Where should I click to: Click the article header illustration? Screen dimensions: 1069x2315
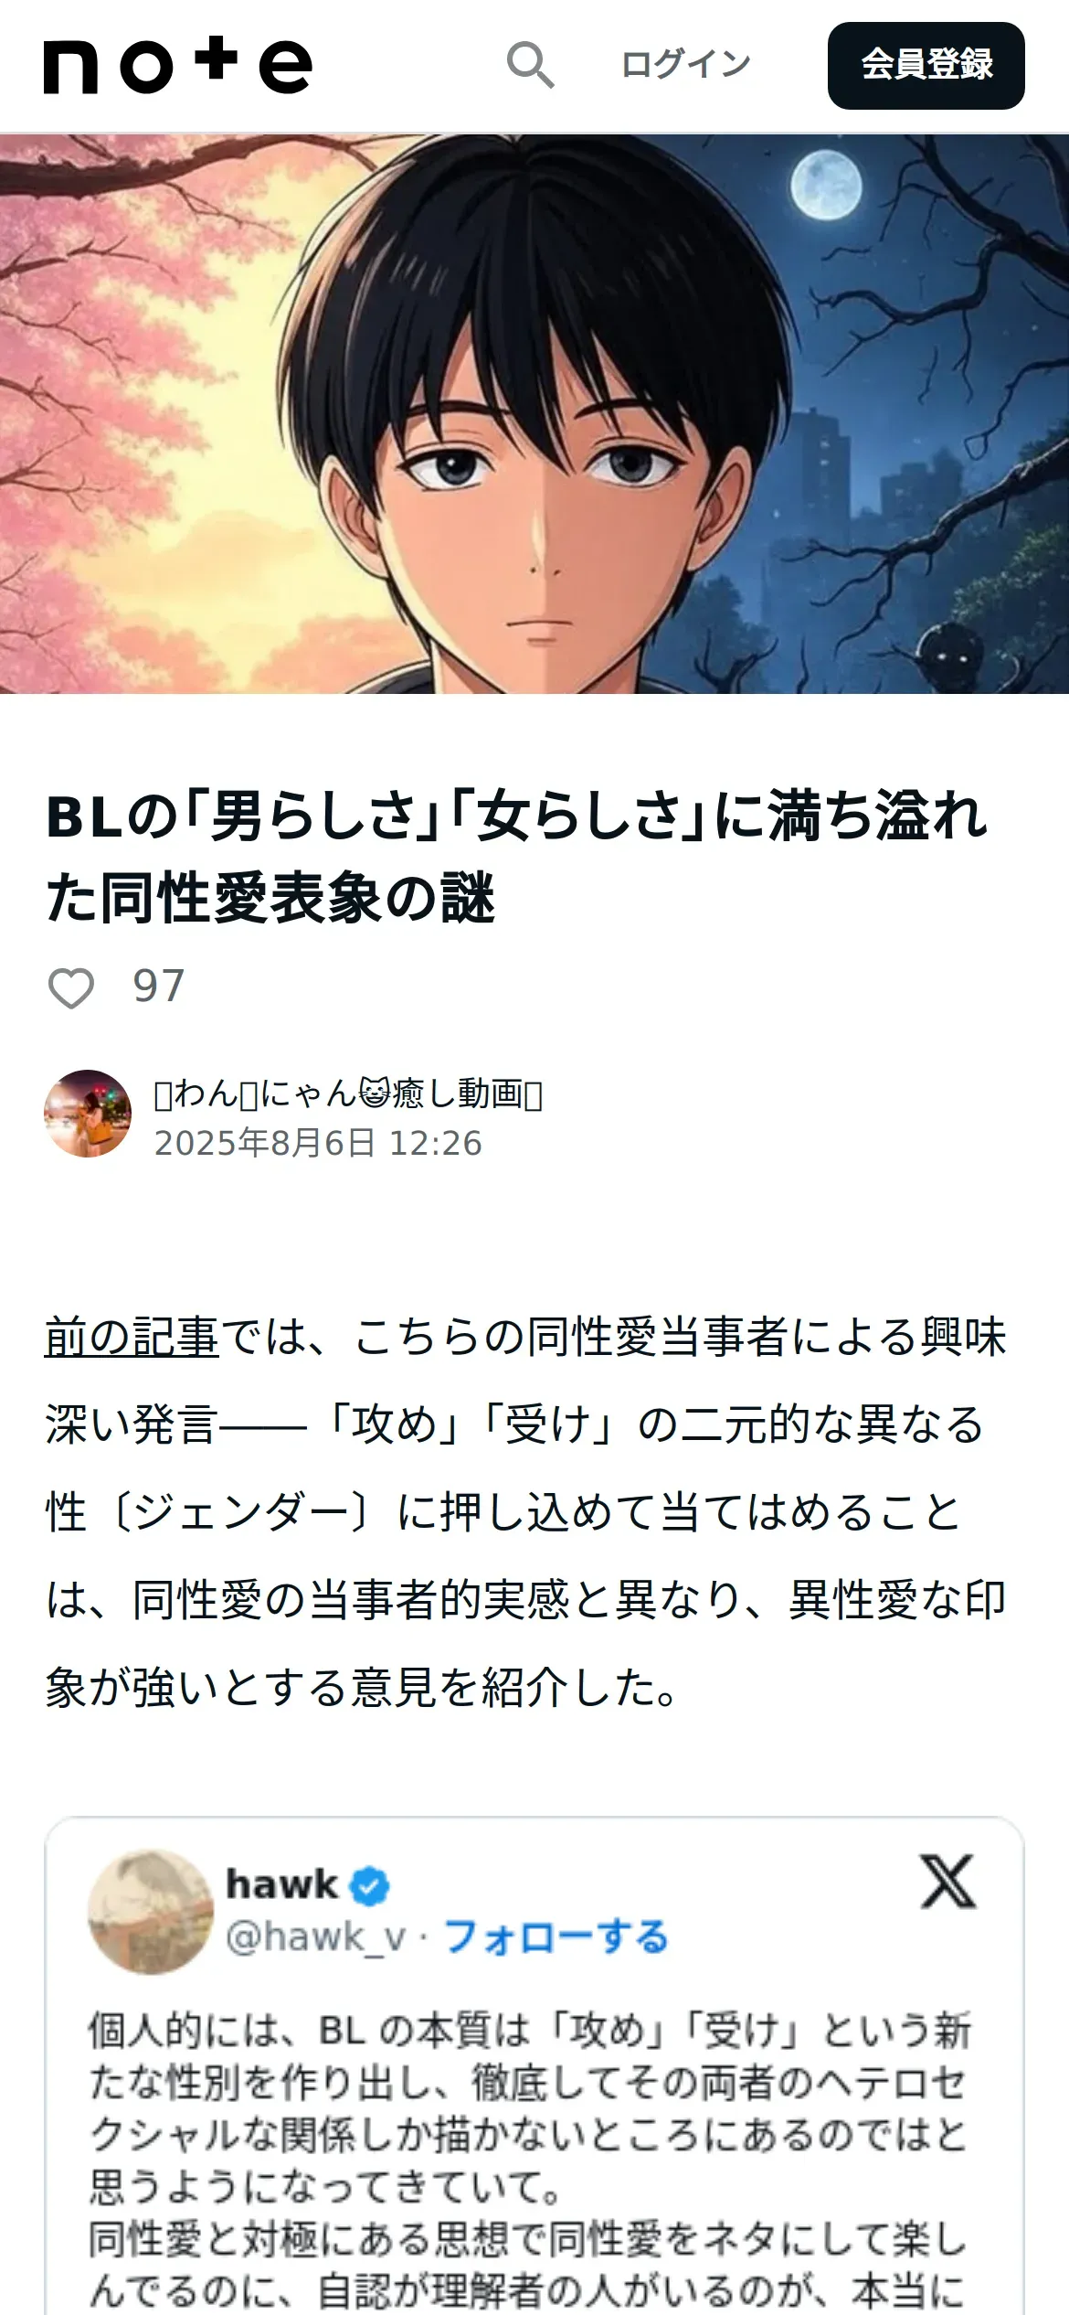[x=534, y=414]
